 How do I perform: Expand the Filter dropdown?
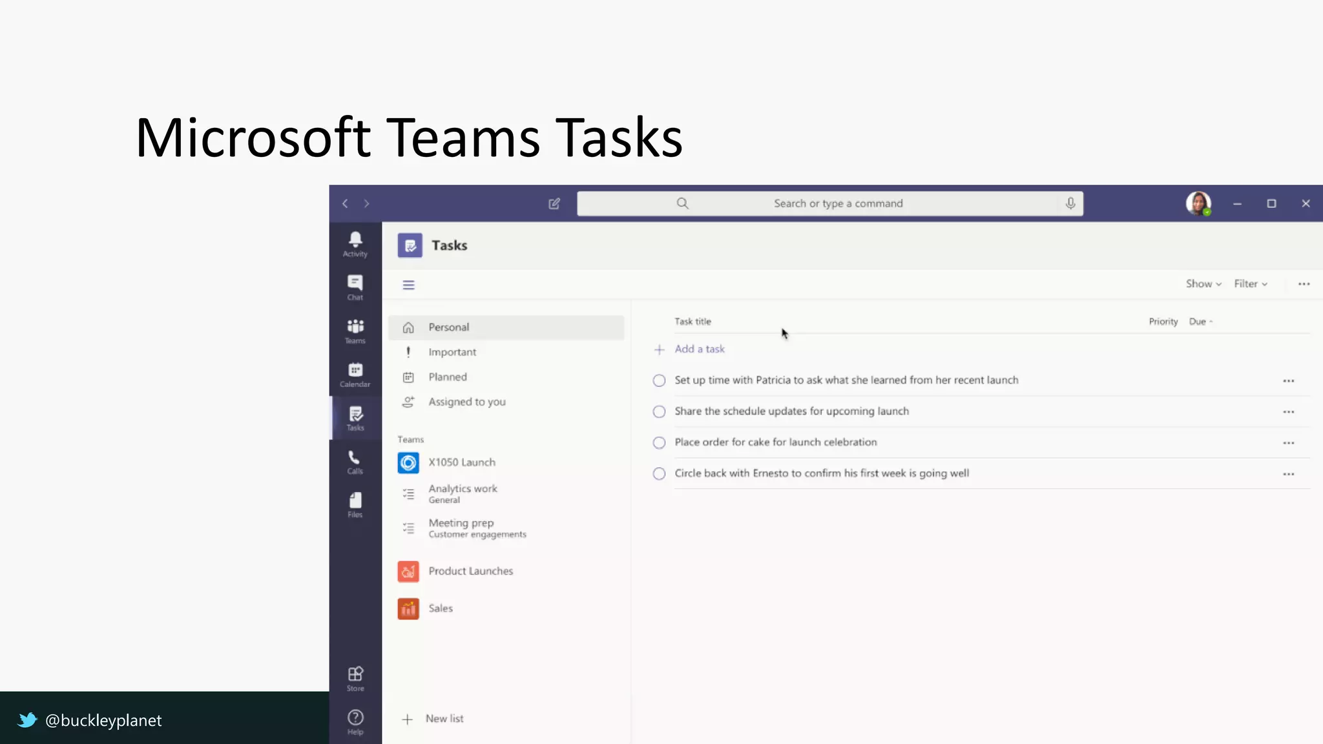[x=1251, y=284]
